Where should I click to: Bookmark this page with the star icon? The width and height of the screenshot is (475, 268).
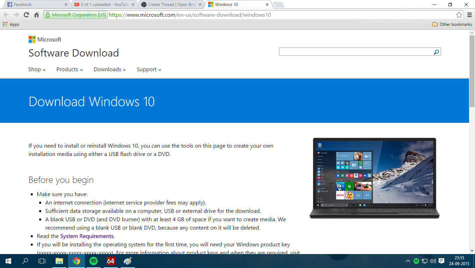point(459,15)
